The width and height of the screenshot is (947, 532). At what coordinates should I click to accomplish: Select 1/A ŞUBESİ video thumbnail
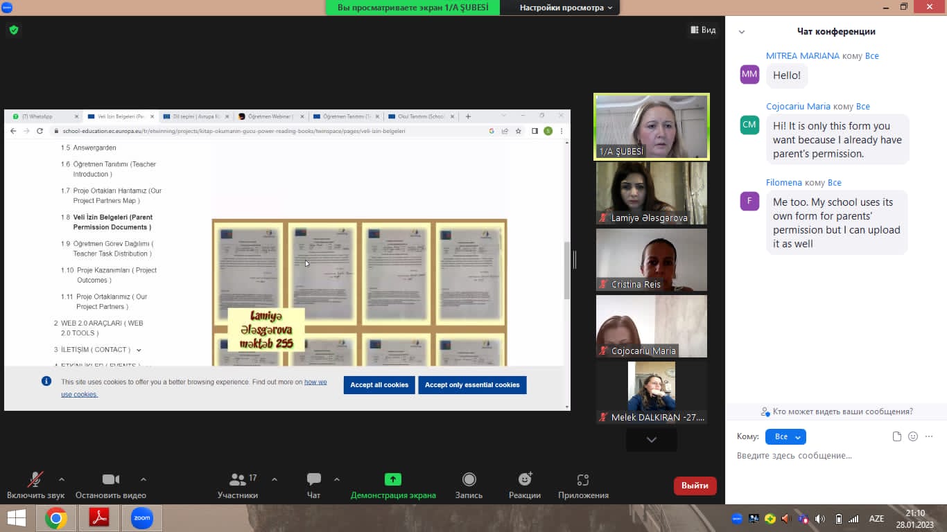point(652,127)
